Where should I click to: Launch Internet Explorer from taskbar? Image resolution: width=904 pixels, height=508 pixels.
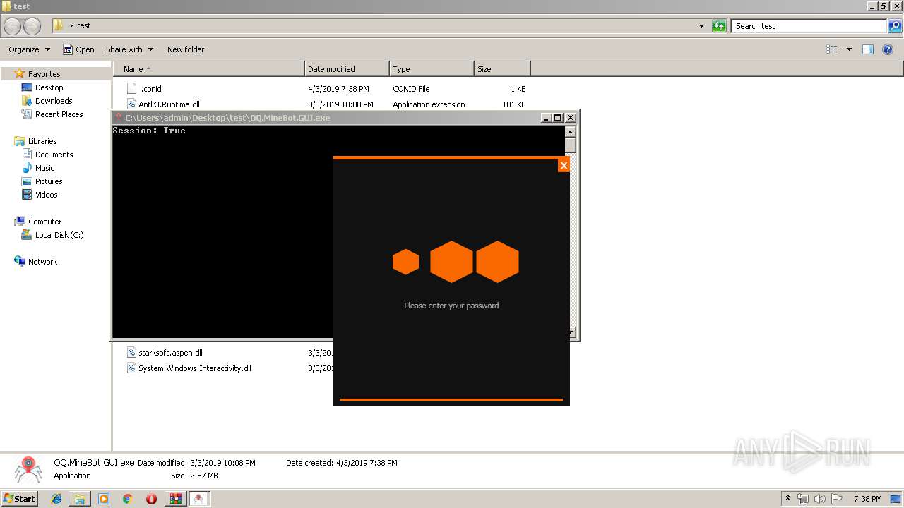click(56, 499)
